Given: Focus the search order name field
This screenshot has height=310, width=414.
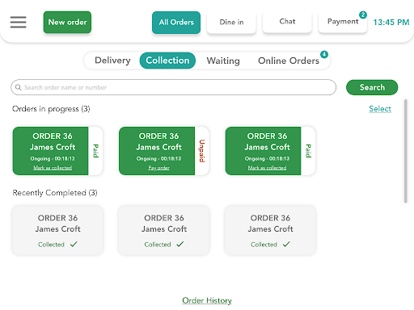Looking at the screenshot, I should click(x=174, y=87).
